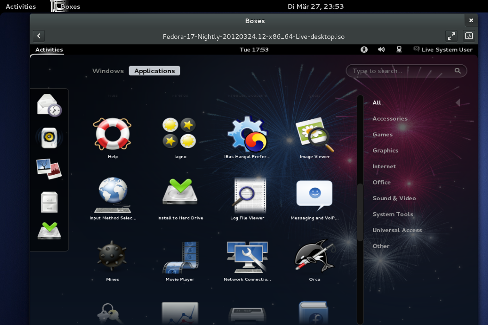The image size is (488, 325).
Task: Filter by Other category
Action: tap(381, 246)
